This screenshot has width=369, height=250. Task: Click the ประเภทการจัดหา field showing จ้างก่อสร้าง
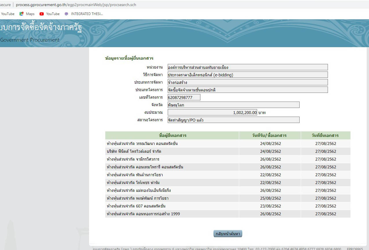click(248, 82)
